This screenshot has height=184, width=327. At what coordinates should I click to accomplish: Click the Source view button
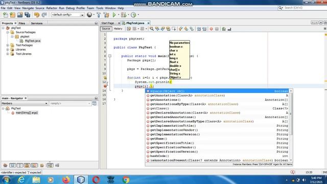(106, 29)
